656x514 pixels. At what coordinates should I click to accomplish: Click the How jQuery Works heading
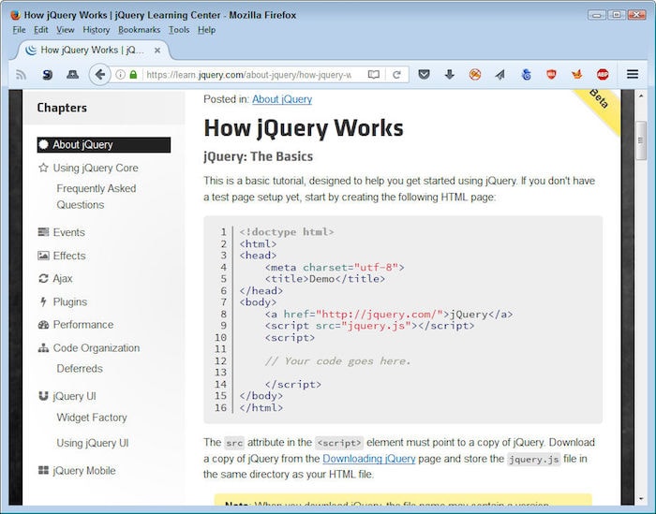click(x=304, y=128)
